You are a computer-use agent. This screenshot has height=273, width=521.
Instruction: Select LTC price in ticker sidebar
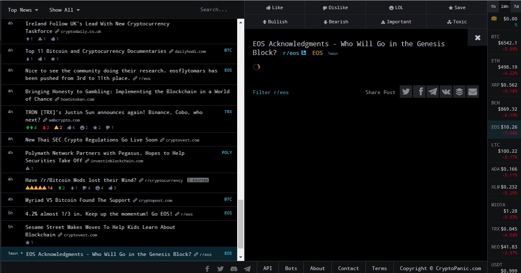pyautogui.click(x=504, y=151)
